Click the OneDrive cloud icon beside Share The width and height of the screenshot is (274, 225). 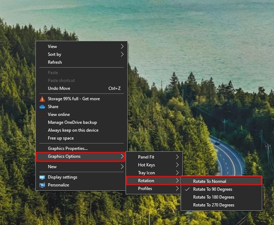point(42,107)
